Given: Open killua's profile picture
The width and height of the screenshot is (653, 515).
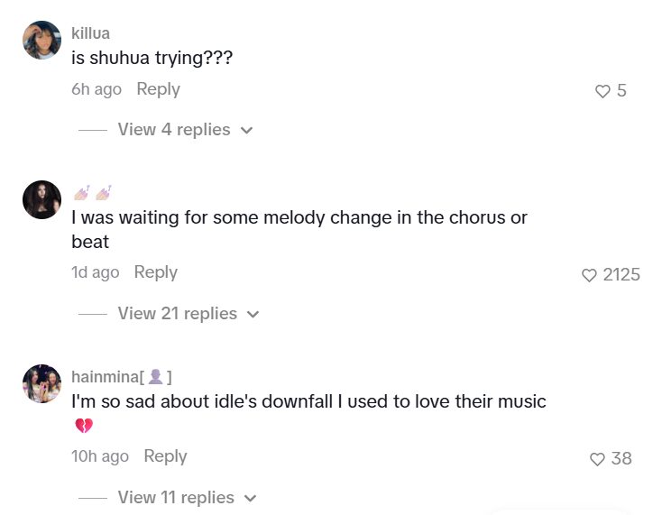Looking at the screenshot, I should [x=41, y=41].
